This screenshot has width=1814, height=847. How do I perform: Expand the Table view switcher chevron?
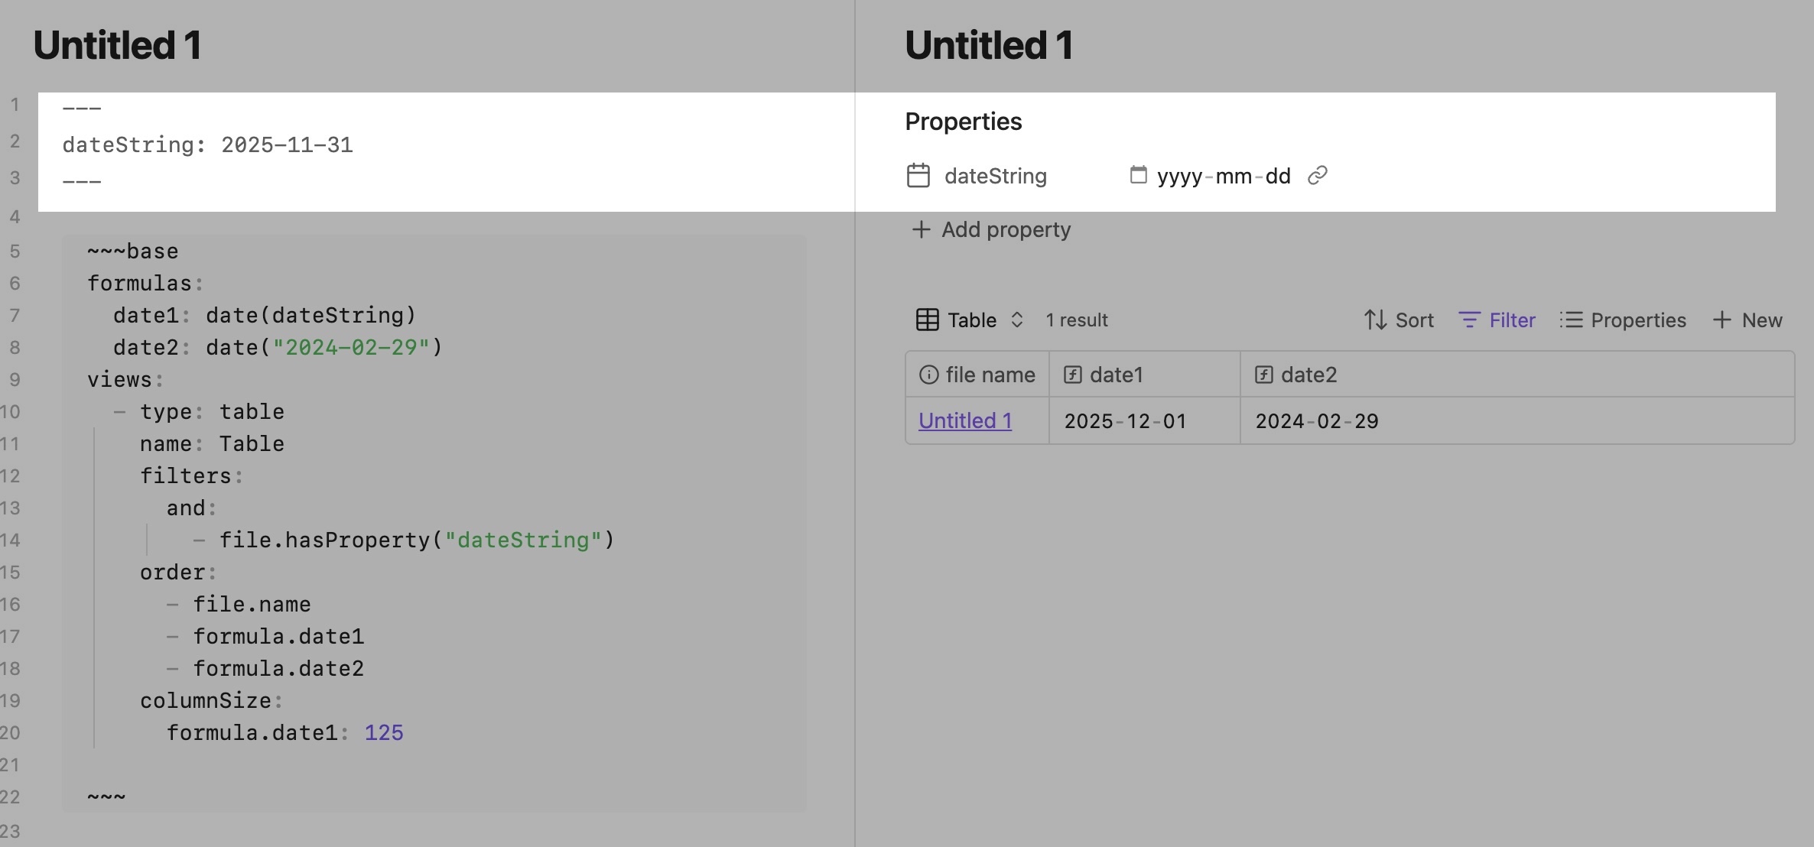[x=1017, y=320]
